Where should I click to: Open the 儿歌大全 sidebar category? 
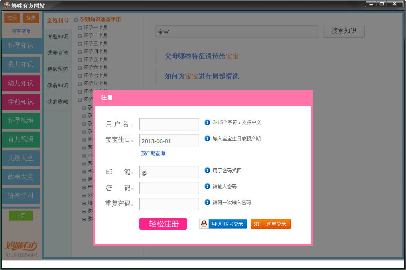click(21, 158)
